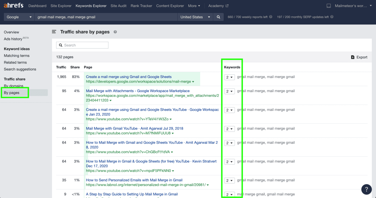This screenshot has height=198, width=376.
Task: Click the 83% share value
Action: (x=76, y=77)
